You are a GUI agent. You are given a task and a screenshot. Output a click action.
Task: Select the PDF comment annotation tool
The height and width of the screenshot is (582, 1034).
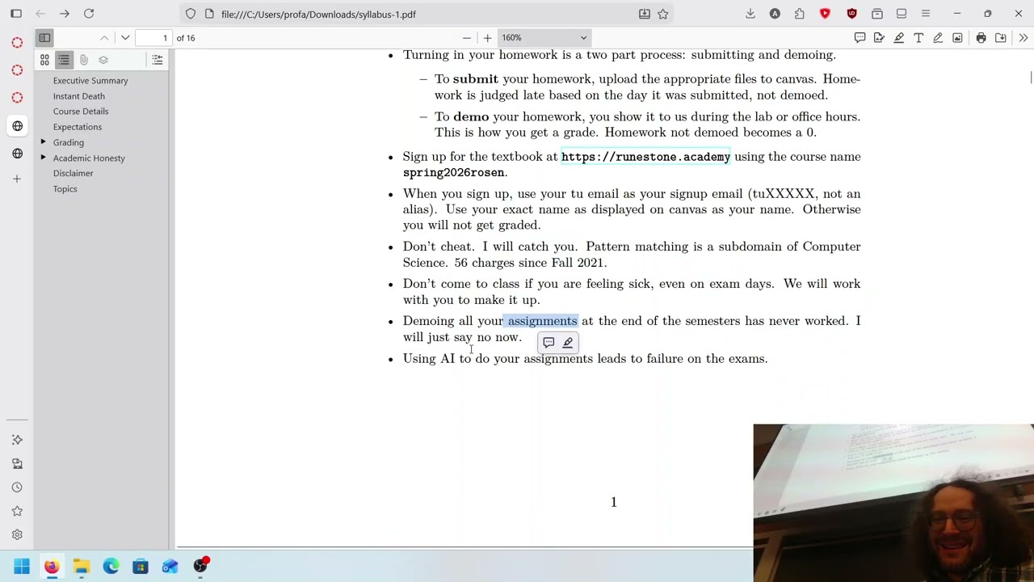(x=860, y=38)
